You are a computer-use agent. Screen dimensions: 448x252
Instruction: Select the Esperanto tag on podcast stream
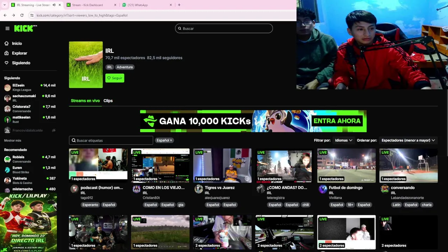point(90,205)
